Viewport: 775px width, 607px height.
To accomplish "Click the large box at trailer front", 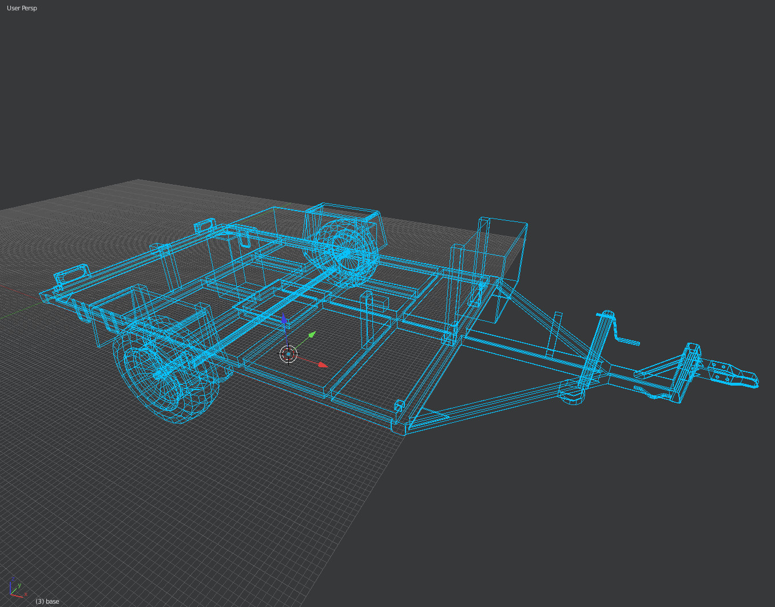I will (506, 252).
